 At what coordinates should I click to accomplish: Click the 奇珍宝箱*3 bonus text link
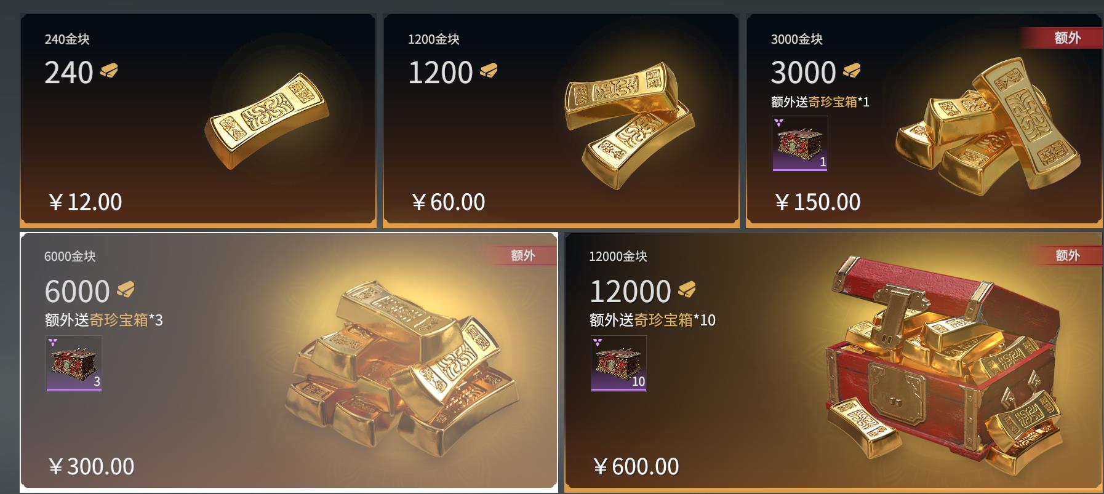coord(126,320)
